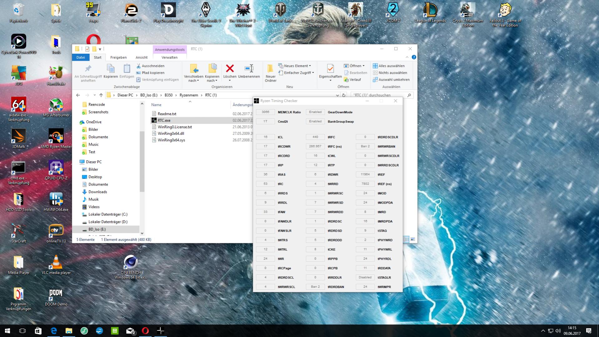
Task: Switch to the Freigeben ribbon tab
Action: [x=118, y=57]
